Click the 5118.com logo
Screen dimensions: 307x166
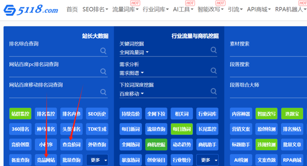31,9
